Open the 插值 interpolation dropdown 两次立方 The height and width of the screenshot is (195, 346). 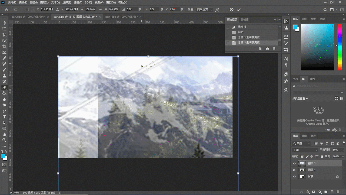click(x=204, y=9)
